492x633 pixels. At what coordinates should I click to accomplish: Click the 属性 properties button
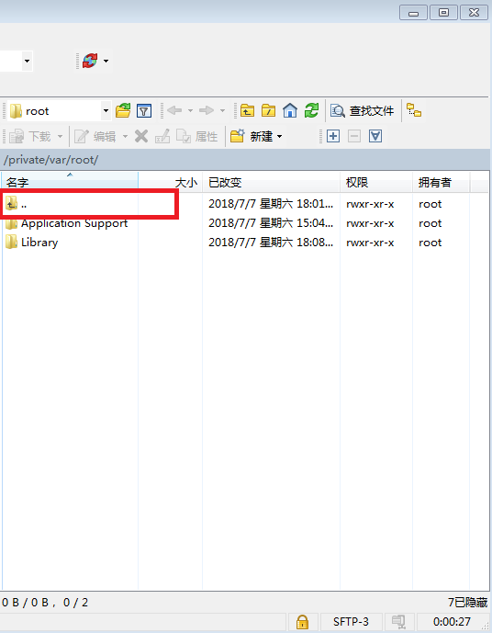tap(197, 137)
